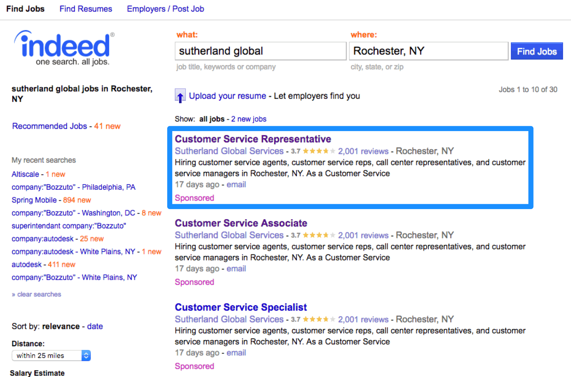The height and width of the screenshot is (377, 571).
Task: Go to Employers / Post Job
Action: tap(165, 9)
